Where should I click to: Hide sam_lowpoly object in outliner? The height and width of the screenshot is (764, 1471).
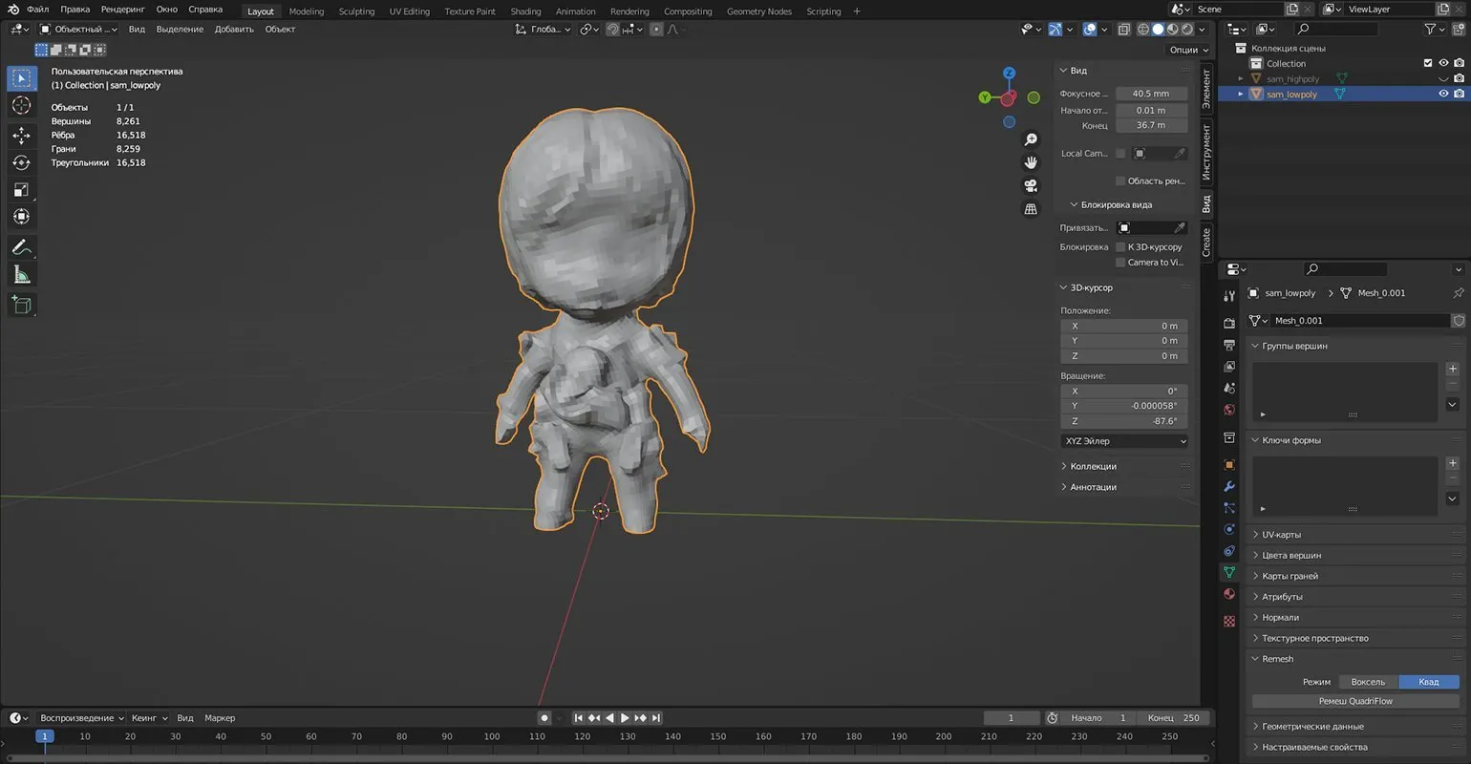click(x=1443, y=94)
